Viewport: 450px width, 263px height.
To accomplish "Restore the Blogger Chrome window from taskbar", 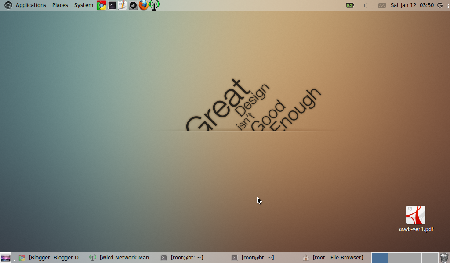I will [51, 258].
